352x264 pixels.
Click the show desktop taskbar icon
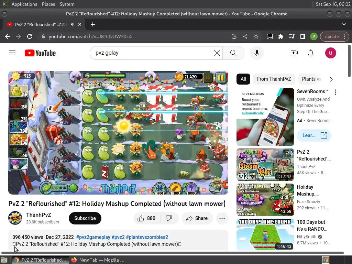4,260
